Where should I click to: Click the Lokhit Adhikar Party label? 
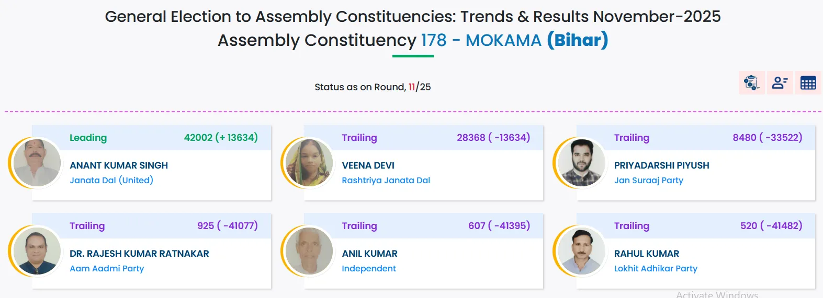[x=656, y=268]
